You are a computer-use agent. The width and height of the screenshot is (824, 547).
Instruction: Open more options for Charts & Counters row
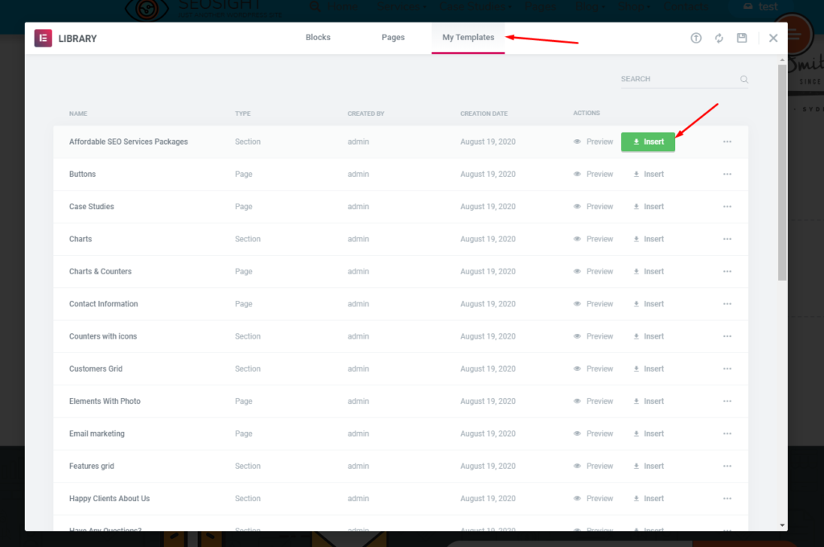(x=727, y=272)
